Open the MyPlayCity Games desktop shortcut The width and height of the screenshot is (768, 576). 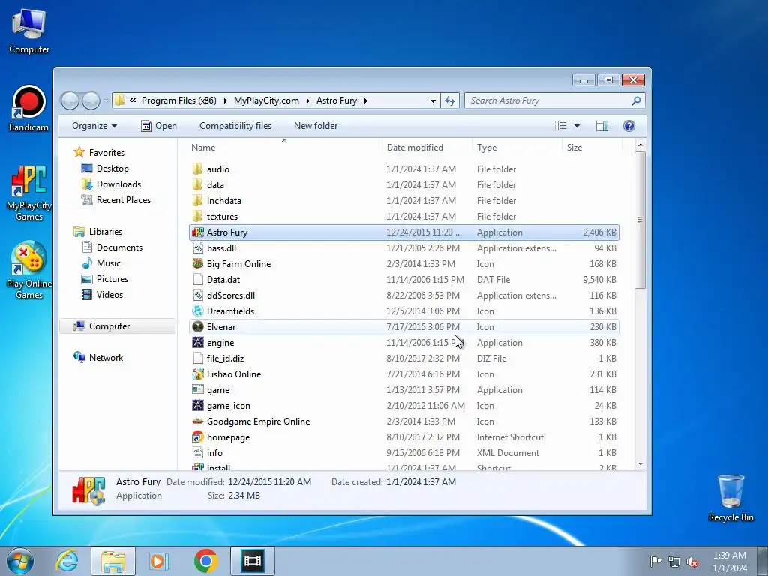(x=29, y=193)
